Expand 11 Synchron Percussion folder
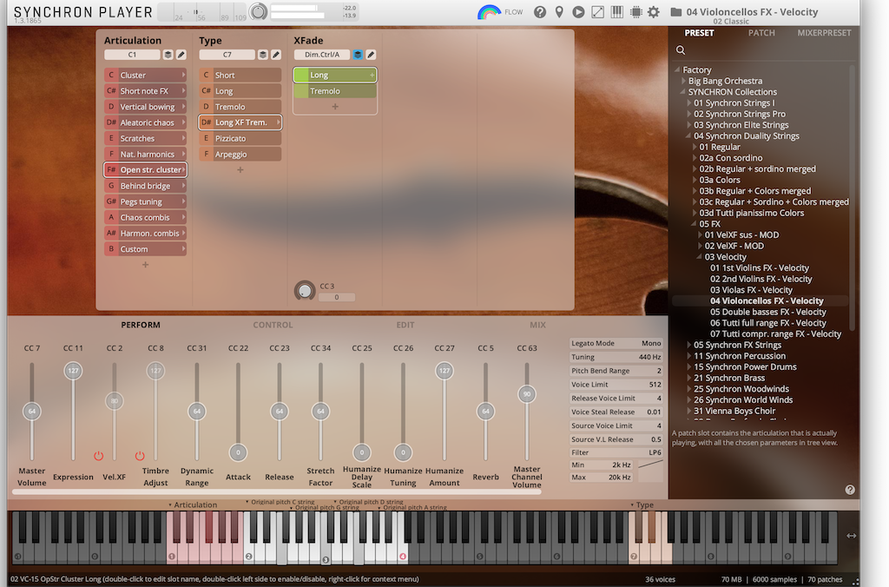Image resolution: width=889 pixels, height=587 pixels. tap(688, 356)
